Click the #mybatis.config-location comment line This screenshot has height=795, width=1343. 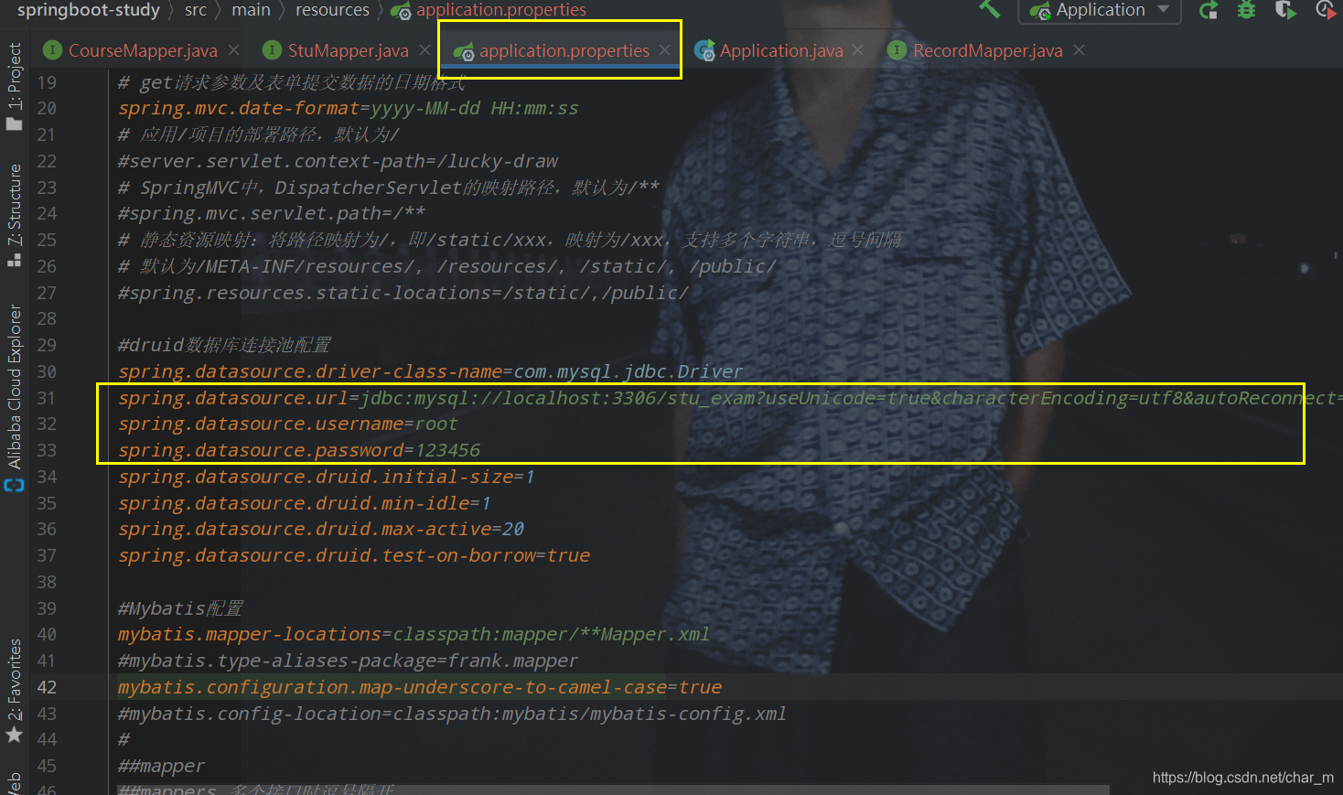pyautogui.click(x=452, y=714)
